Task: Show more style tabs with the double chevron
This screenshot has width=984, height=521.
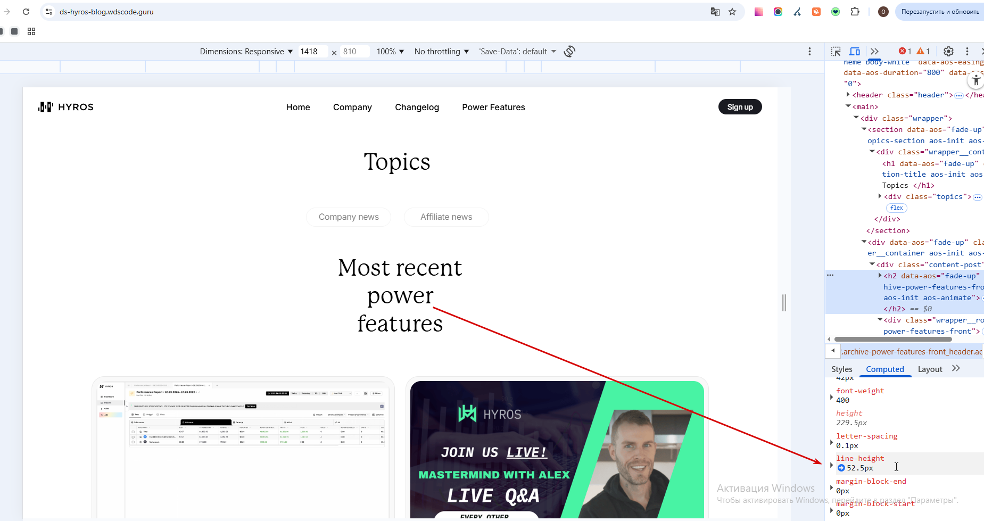Action: (x=956, y=368)
